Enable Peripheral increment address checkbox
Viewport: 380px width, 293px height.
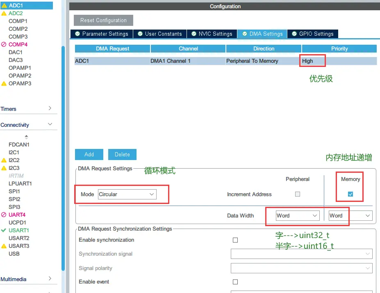[298, 194]
